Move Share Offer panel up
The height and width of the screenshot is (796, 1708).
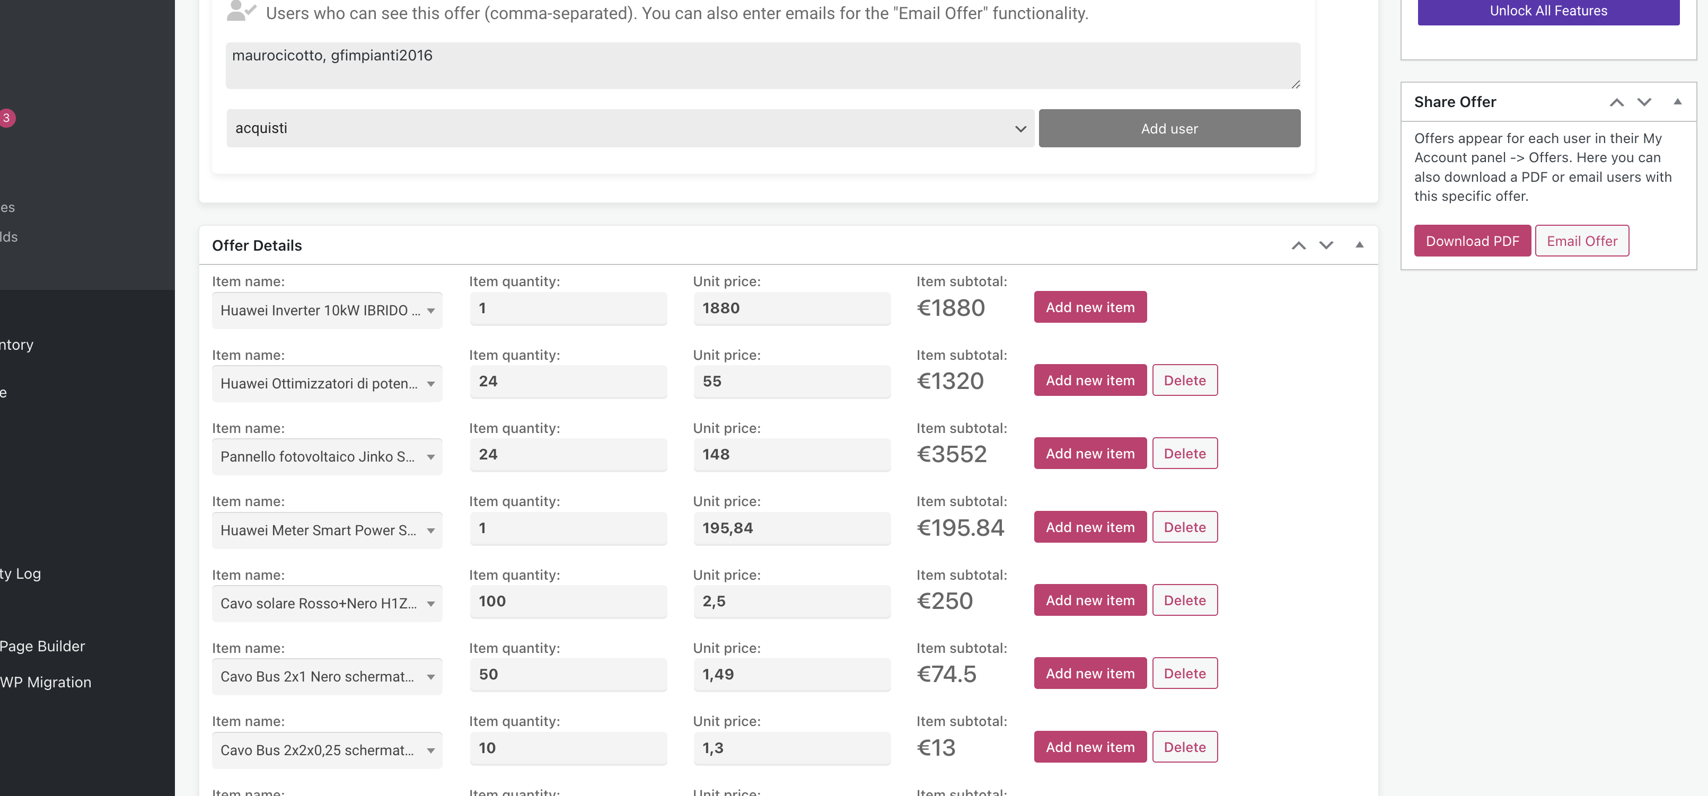1616,102
